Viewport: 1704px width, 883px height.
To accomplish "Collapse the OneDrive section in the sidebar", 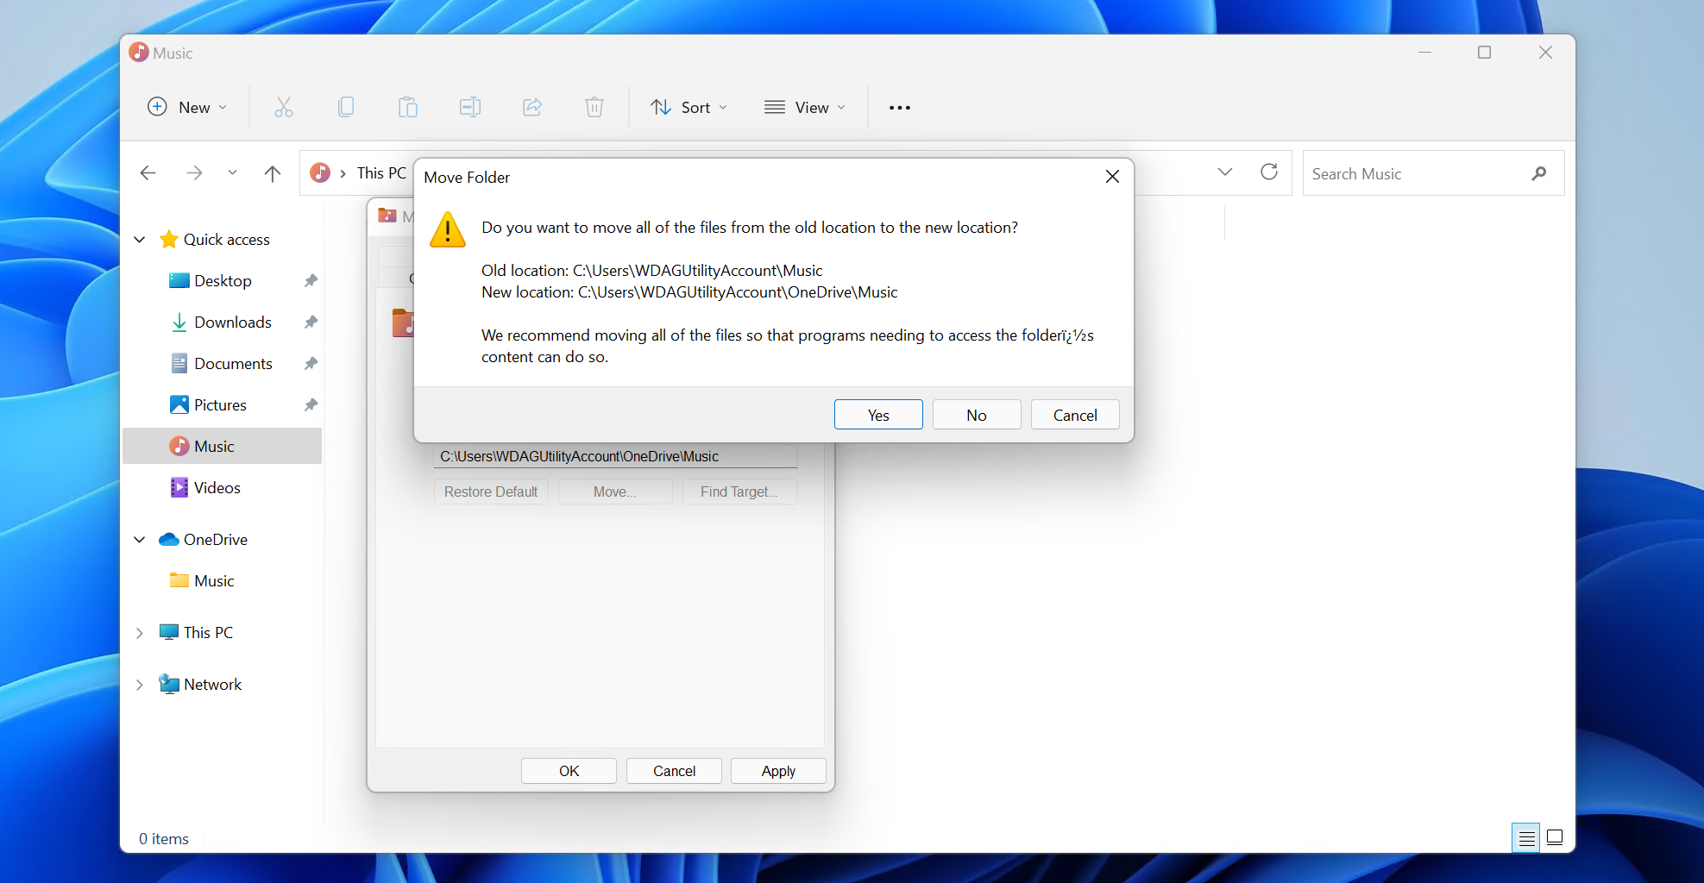I will click(140, 539).
